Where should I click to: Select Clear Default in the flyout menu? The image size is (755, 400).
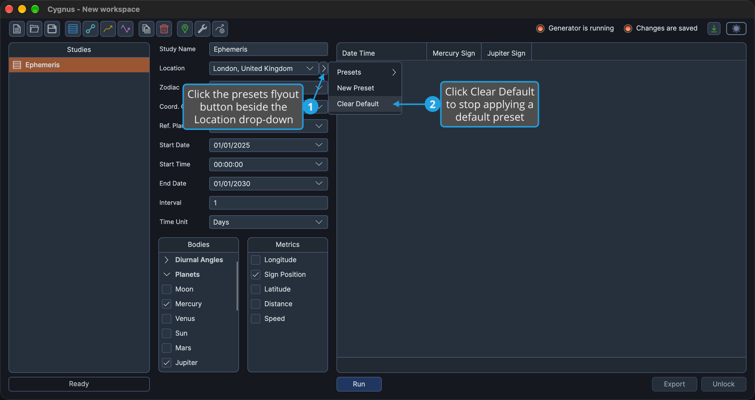point(365,104)
